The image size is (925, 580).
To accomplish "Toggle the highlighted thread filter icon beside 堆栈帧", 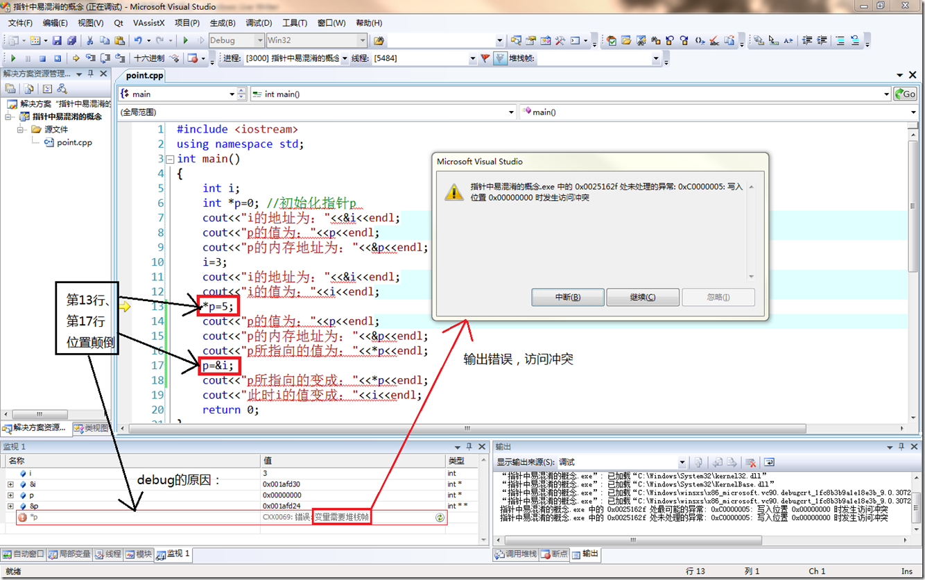I will [x=500, y=58].
